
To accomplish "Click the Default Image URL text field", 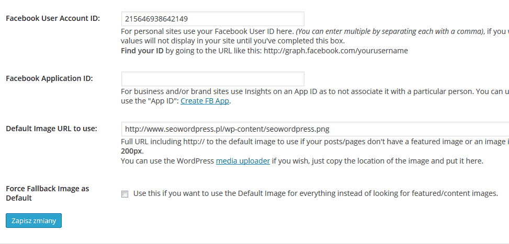I will (x=315, y=129).
